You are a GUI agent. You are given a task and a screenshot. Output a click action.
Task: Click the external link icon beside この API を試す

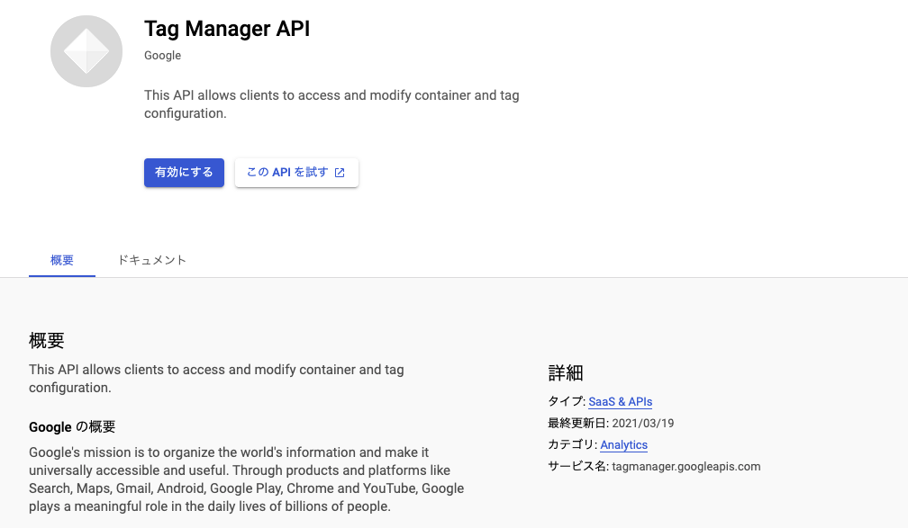pos(340,173)
